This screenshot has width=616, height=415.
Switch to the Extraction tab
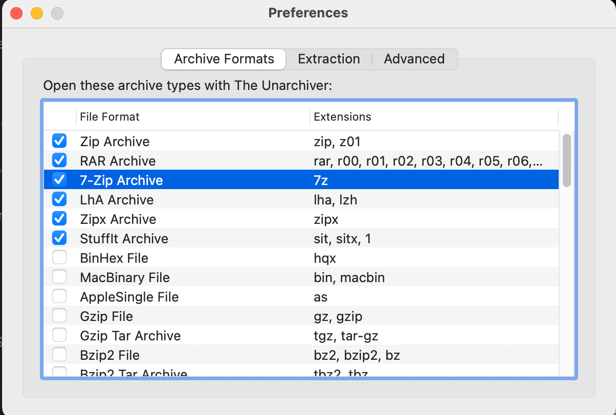pyautogui.click(x=328, y=59)
